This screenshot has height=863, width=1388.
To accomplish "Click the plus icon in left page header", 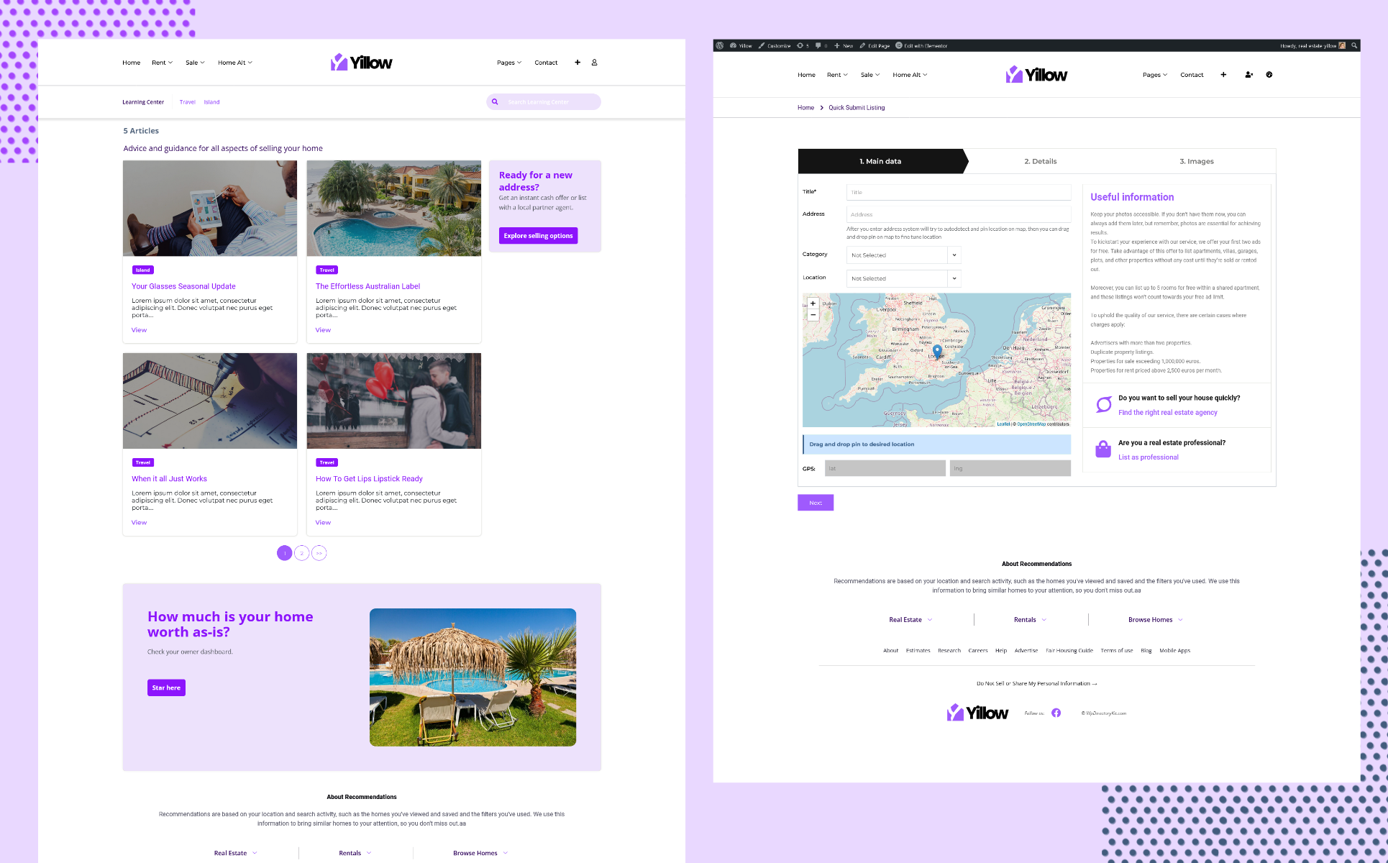I will pyautogui.click(x=577, y=63).
